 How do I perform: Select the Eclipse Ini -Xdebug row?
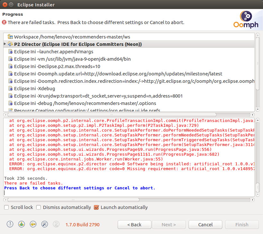(x=129, y=89)
